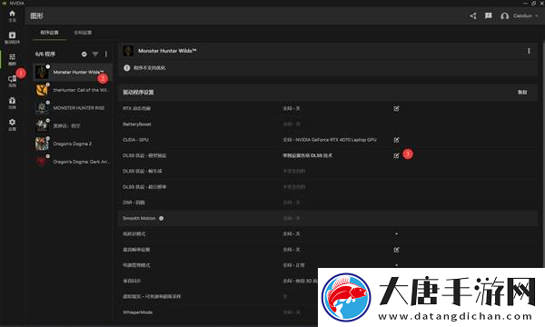Switch to the Global Settings tab
The image size is (545, 327).
pyautogui.click(x=83, y=33)
